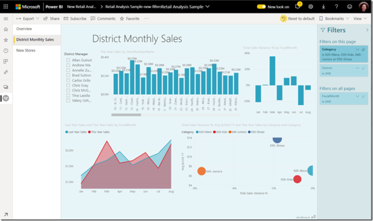Image resolution: width=373 pixels, height=221 pixels.
Task: Switch to the New Stores page
Action: (26, 50)
